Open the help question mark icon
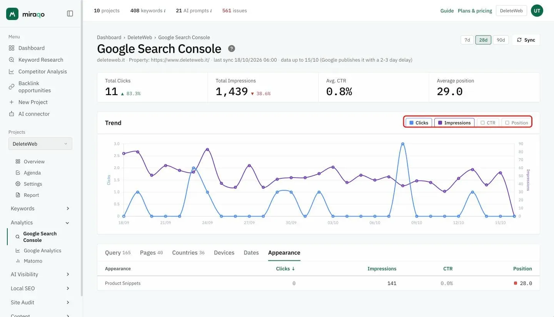The image size is (554, 317). point(232,49)
